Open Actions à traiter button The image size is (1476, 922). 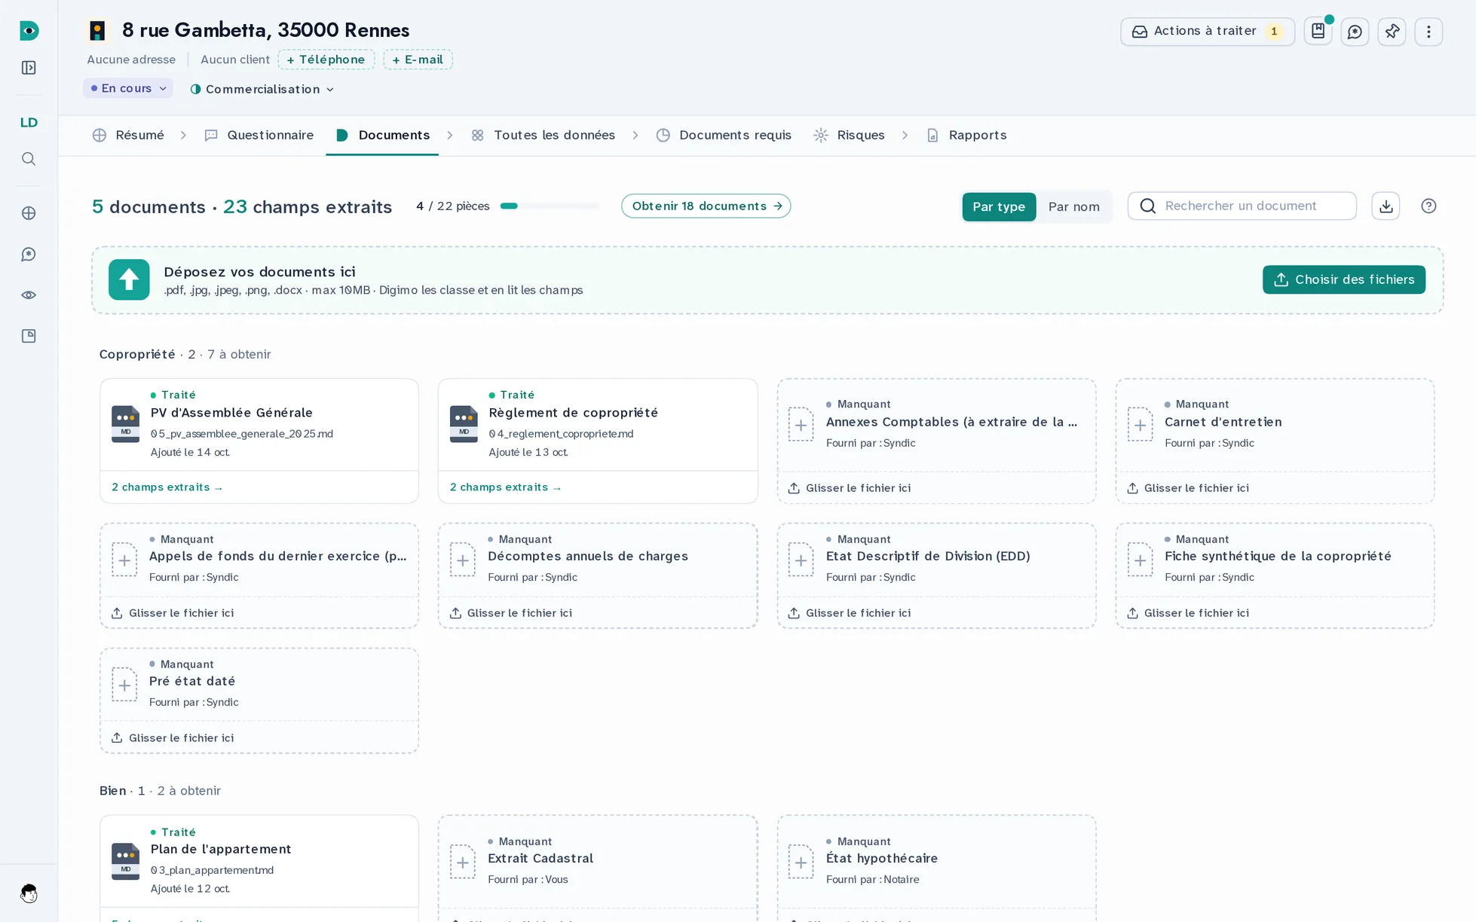pos(1208,32)
